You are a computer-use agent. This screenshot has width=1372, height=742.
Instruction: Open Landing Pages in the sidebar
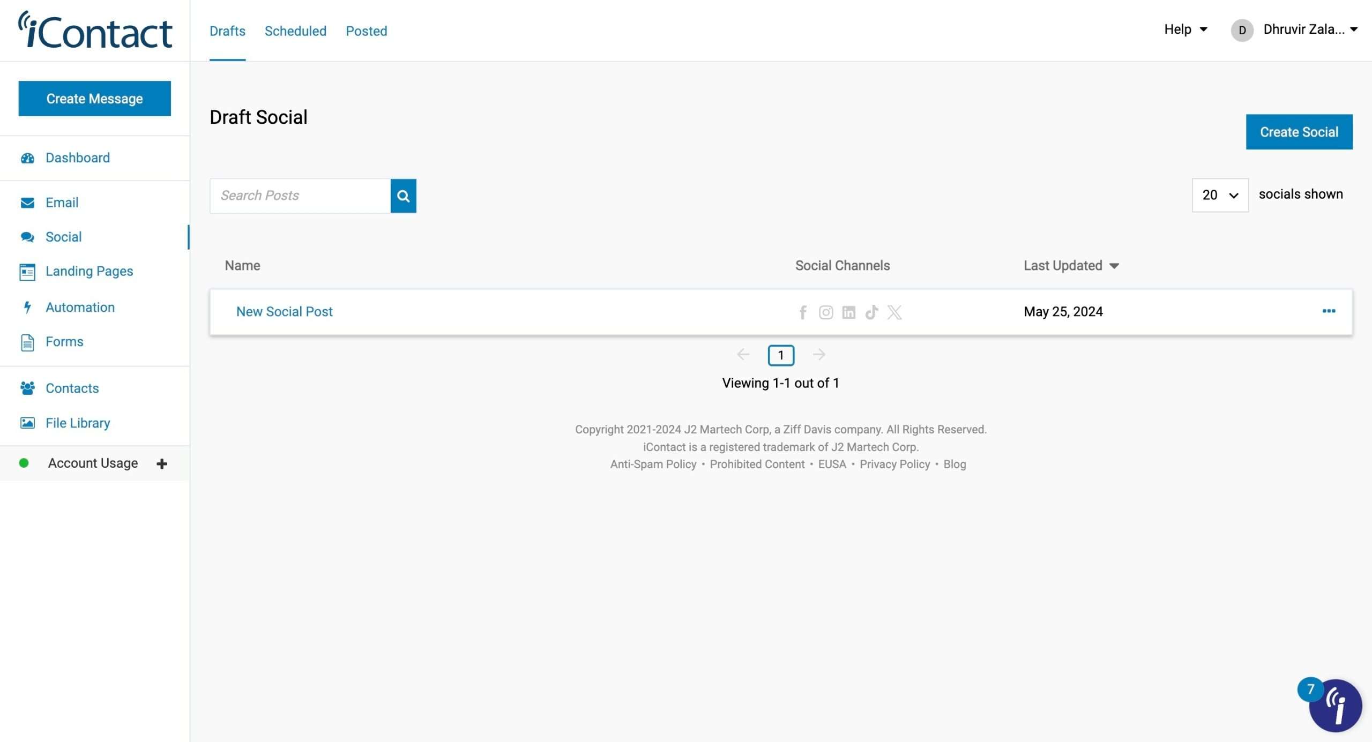point(89,272)
